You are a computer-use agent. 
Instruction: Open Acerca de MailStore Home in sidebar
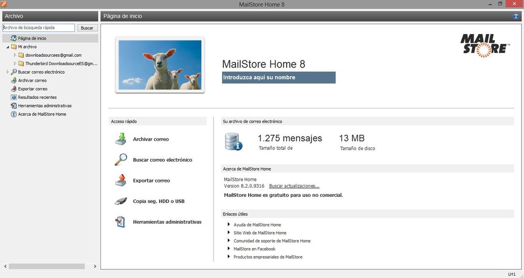point(42,114)
